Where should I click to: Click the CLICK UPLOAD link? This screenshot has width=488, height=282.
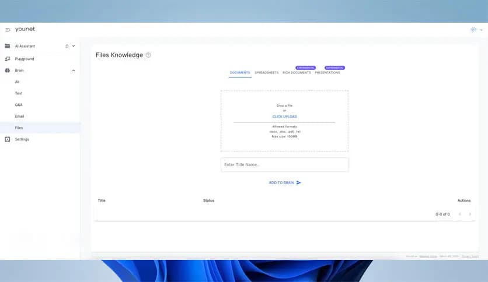point(284,117)
